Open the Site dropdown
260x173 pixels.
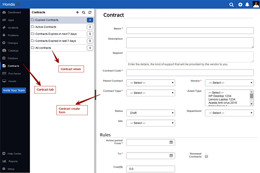[150, 123]
